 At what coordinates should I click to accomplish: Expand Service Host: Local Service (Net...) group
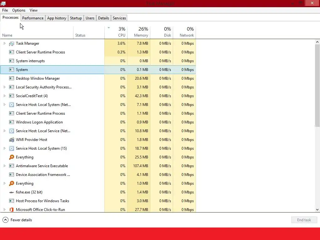point(4,131)
